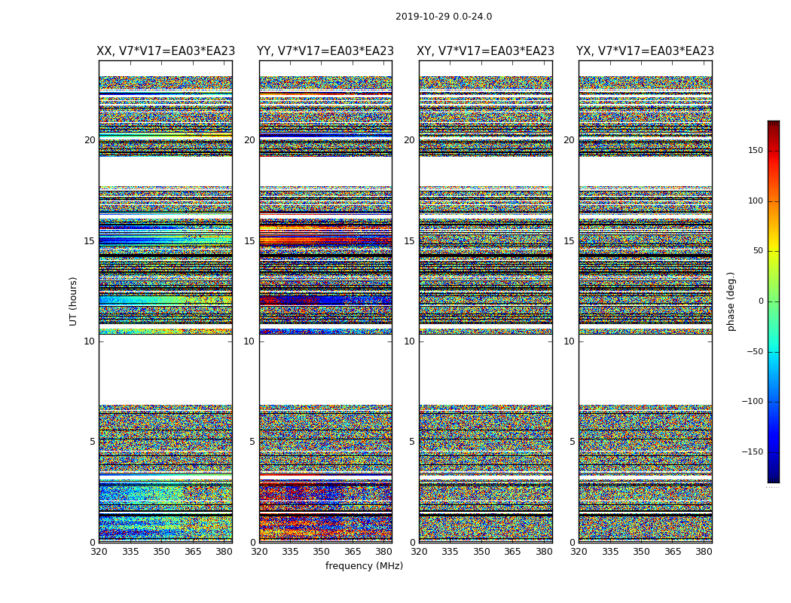The width and height of the screenshot is (791, 603).
Task: Click the XX phase waterfall plot
Action: [x=166, y=301]
